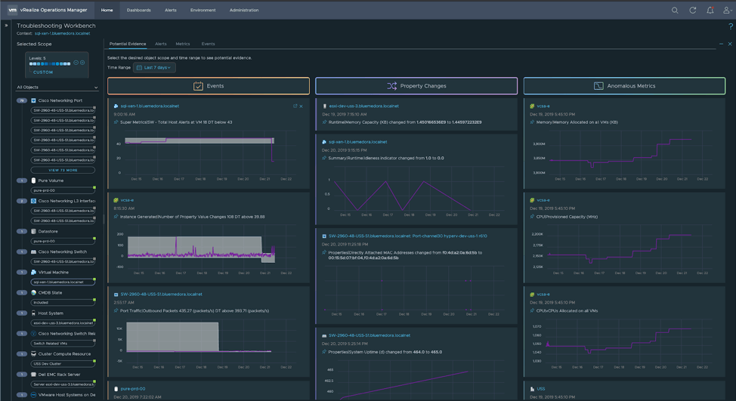Pin the System Uptime property change
The width and height of the screenshot is (736, 401).
[324, 352]
